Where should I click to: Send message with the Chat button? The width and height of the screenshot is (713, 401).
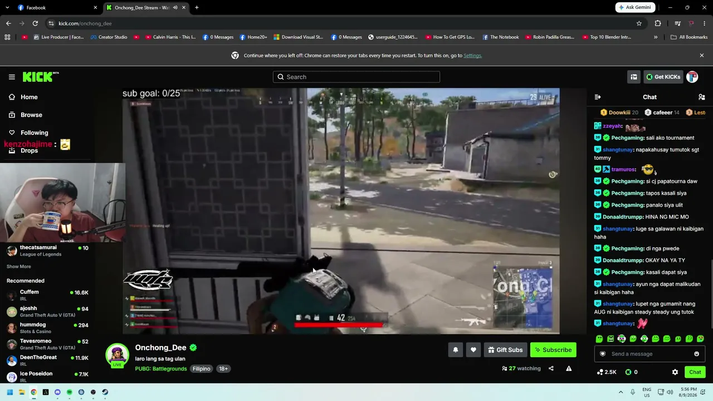695,372
